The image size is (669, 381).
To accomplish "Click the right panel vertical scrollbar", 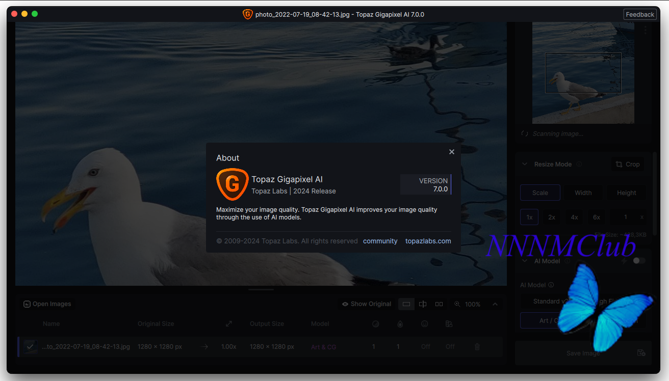I will (x=654, y=193).
